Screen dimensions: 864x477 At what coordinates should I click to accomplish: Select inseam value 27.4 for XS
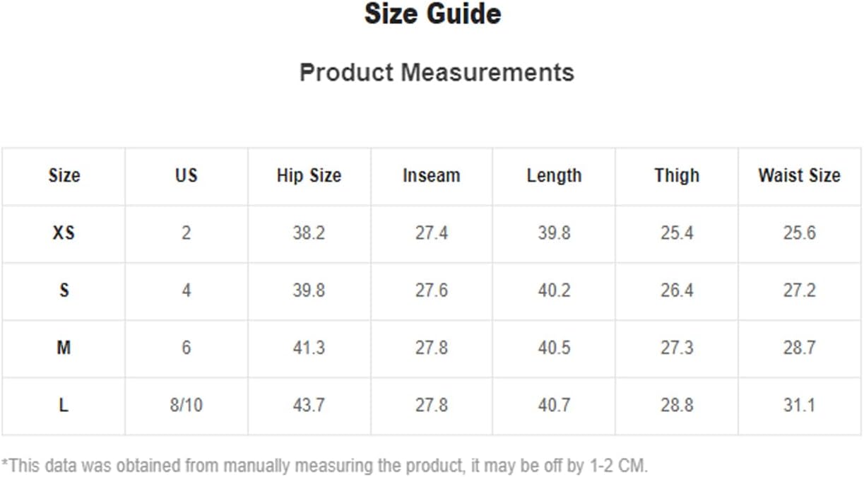(x=431, y=233)
